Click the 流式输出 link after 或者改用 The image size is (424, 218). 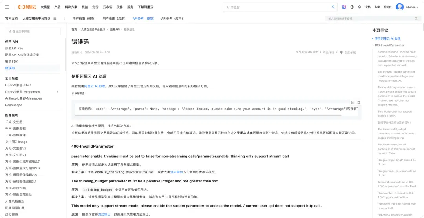point(177,172)
